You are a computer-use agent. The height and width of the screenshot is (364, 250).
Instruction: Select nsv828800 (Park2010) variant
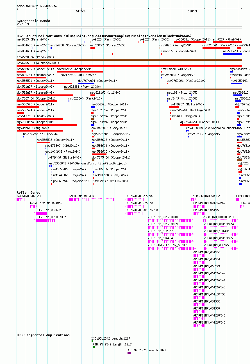[x=69, y=101]
